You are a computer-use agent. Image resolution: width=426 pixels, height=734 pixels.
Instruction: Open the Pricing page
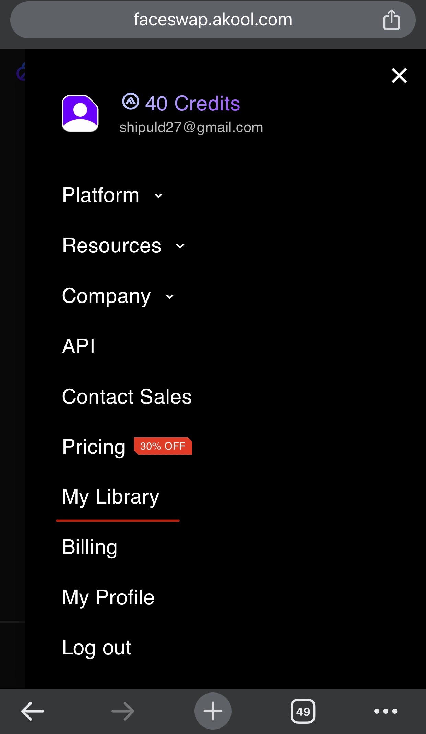point(94,447)
